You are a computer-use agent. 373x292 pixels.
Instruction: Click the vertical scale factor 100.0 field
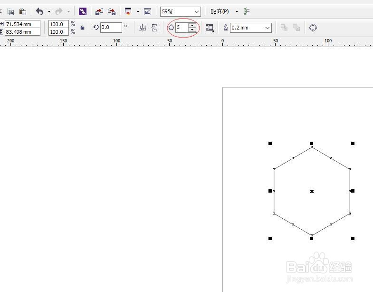tap(58, 32)
